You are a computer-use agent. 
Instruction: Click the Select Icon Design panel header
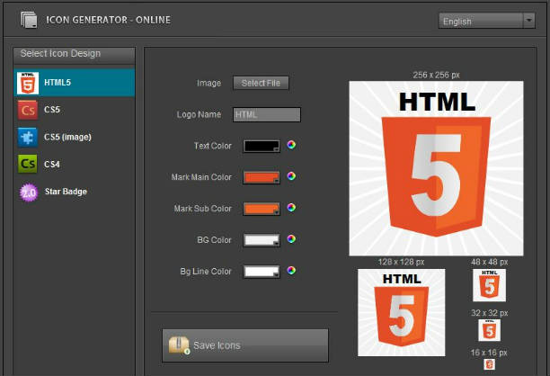(74, 56)
